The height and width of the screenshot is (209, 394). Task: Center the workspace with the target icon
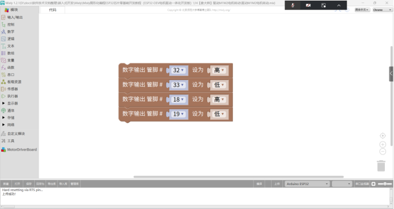pyautogui.click(x=383, y=136)
